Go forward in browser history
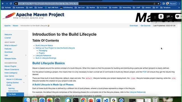 coord(7,4)
